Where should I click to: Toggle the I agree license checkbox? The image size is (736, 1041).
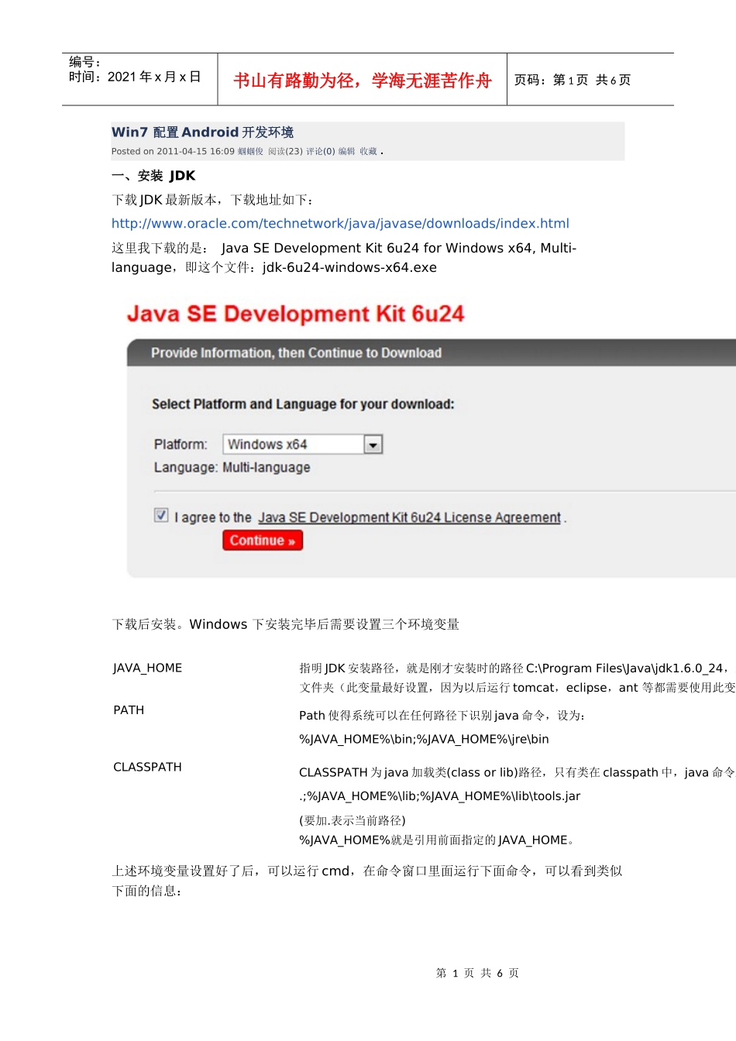(x=161, y=515)
